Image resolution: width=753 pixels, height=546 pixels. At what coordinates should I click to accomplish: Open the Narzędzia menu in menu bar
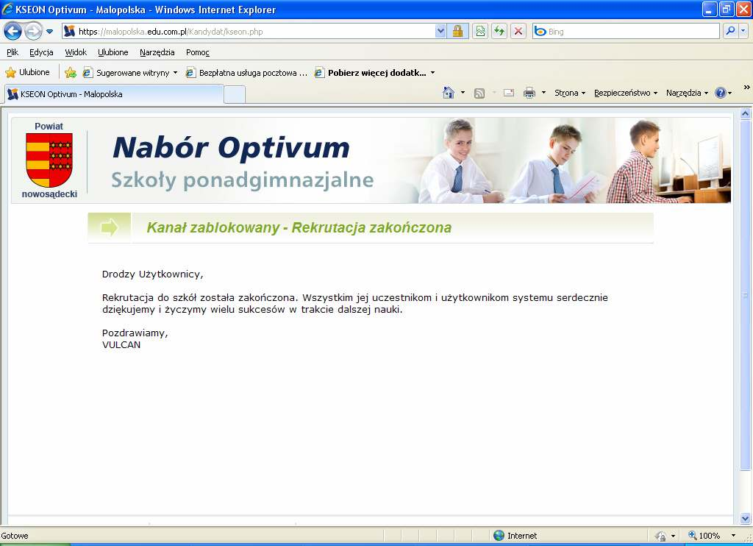[157, 52]
